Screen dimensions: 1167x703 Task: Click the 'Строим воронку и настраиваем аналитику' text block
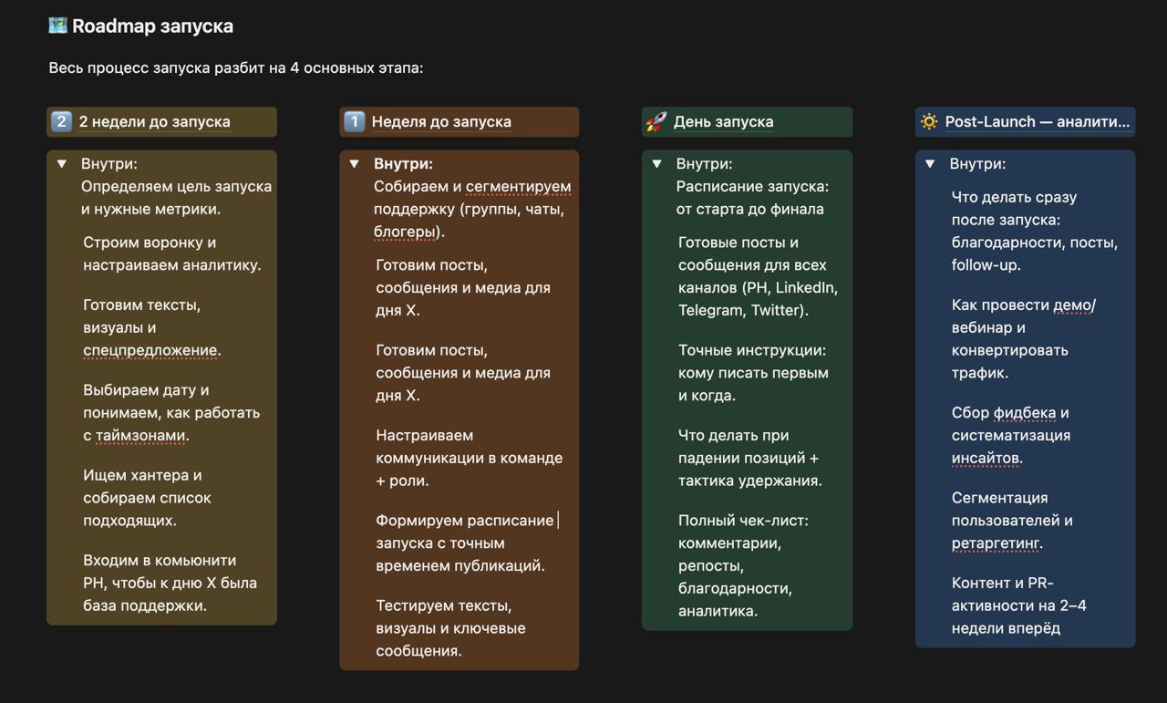tap(171, 253)
